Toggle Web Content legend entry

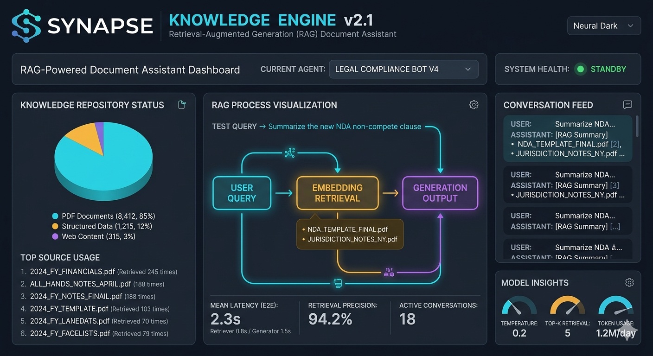click(94, 236)
